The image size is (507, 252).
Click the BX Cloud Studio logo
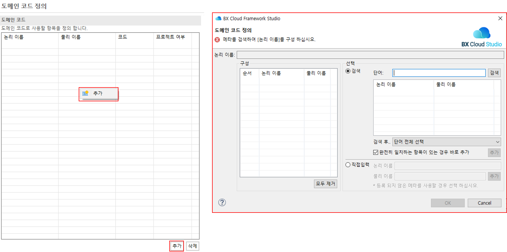tap(481, 37)
